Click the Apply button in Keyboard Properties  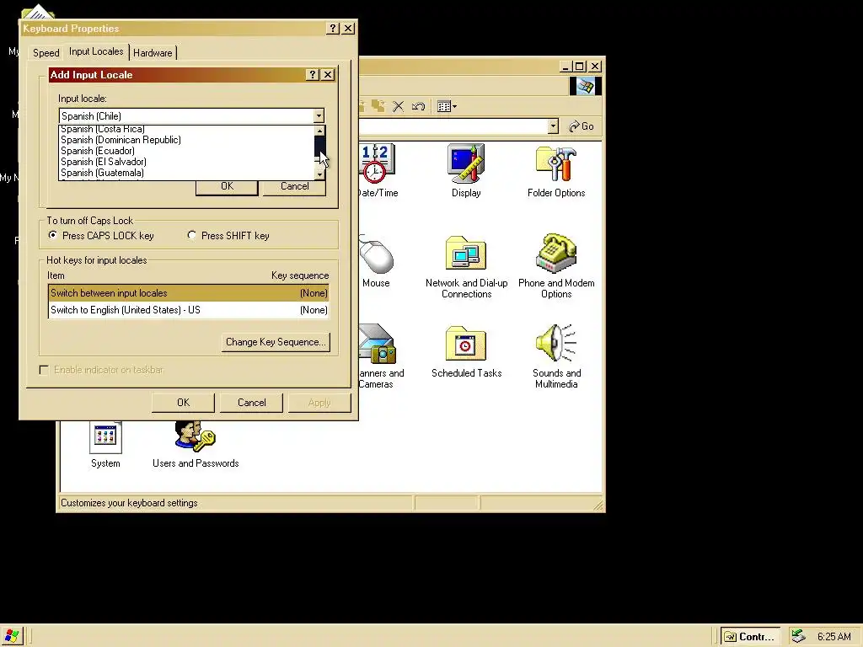[x=319, y=402]
